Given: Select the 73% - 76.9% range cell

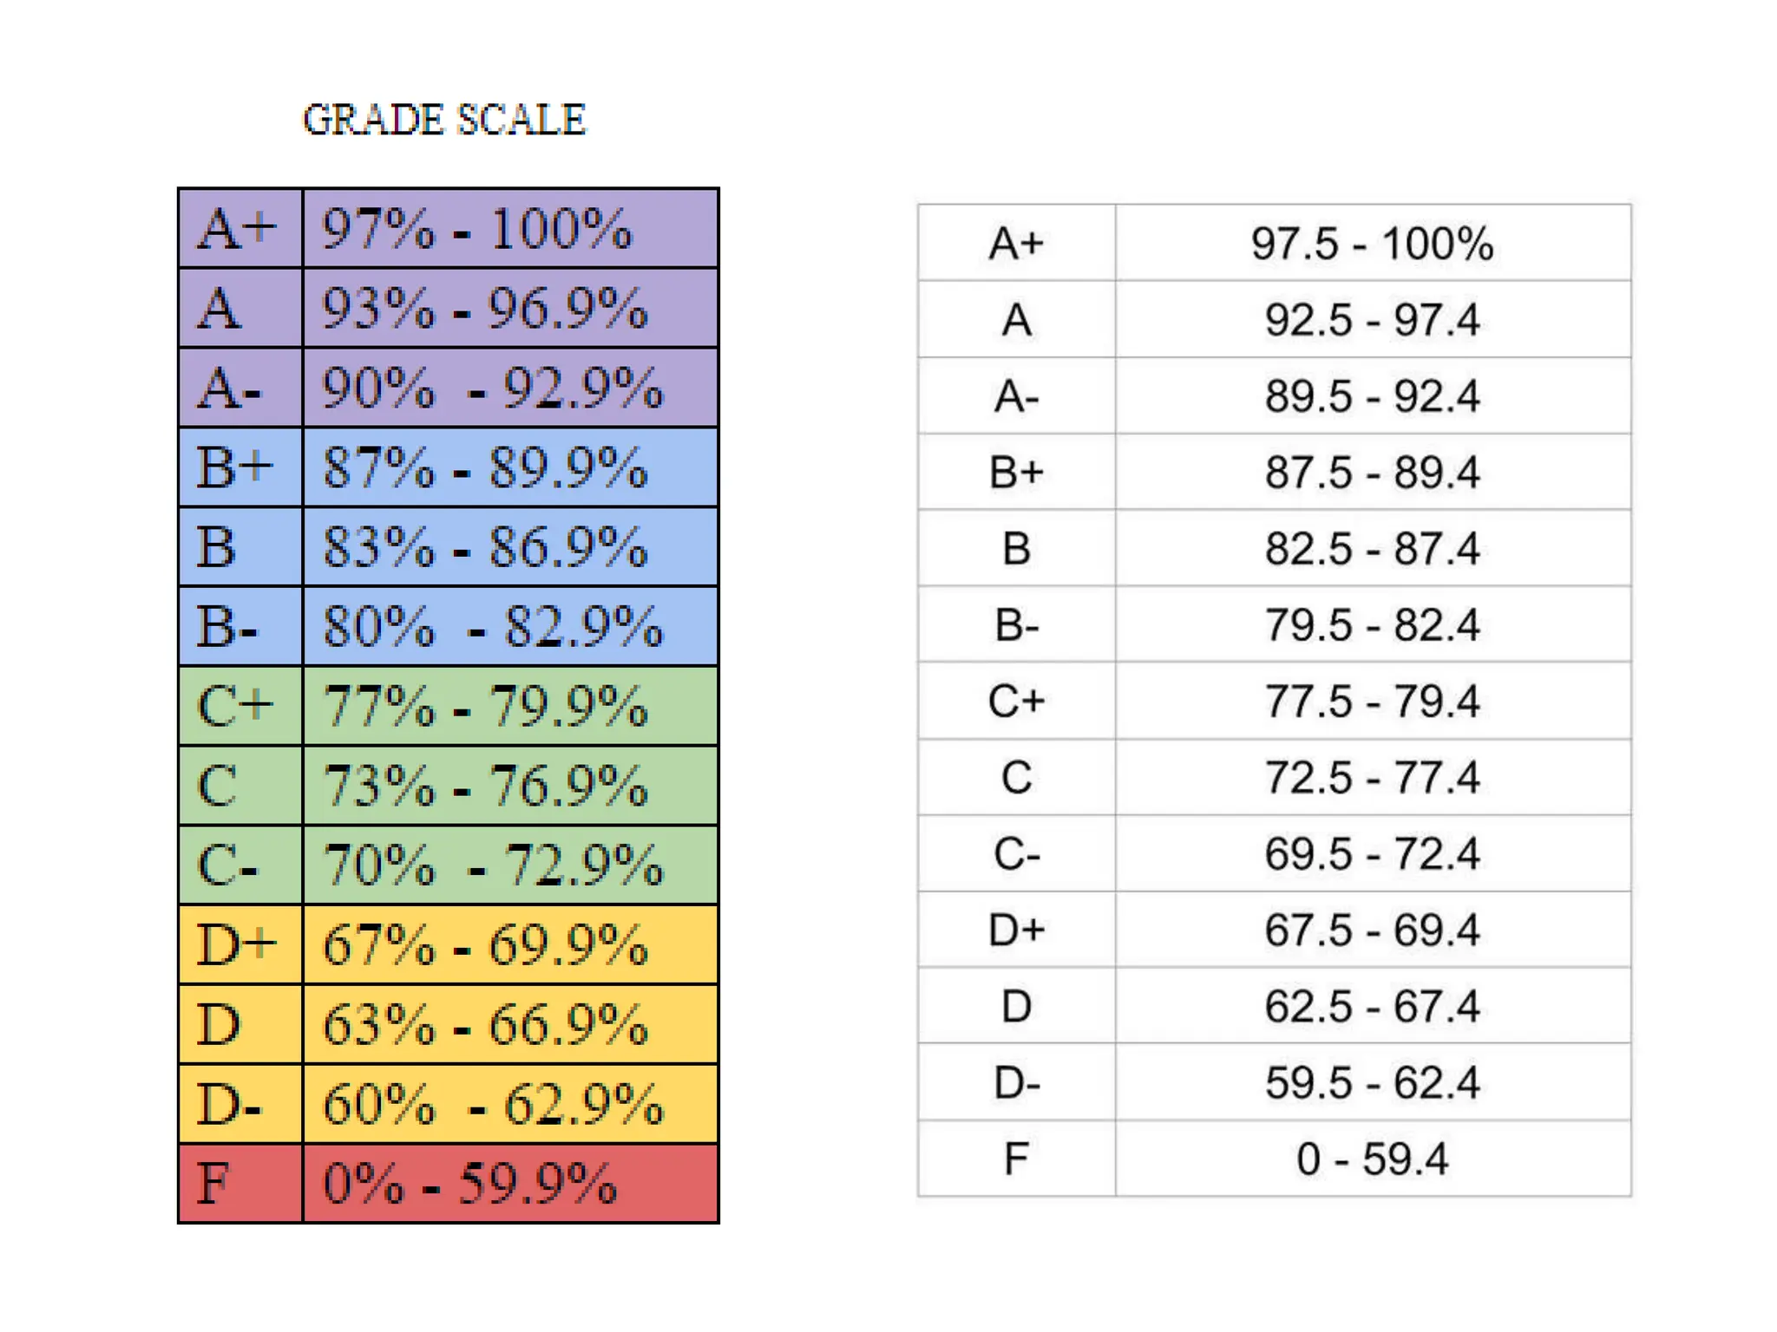Looking at the screenshot, I should [x=511, y=786].
